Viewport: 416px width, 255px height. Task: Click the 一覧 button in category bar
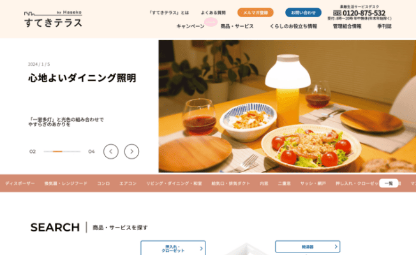389,183
